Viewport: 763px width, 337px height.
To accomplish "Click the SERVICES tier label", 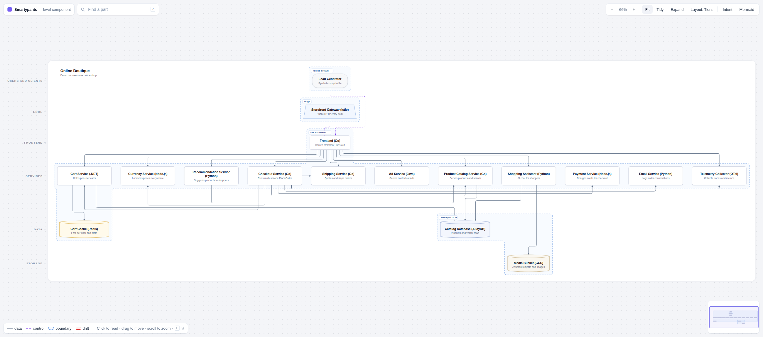I will coord(34,176).
